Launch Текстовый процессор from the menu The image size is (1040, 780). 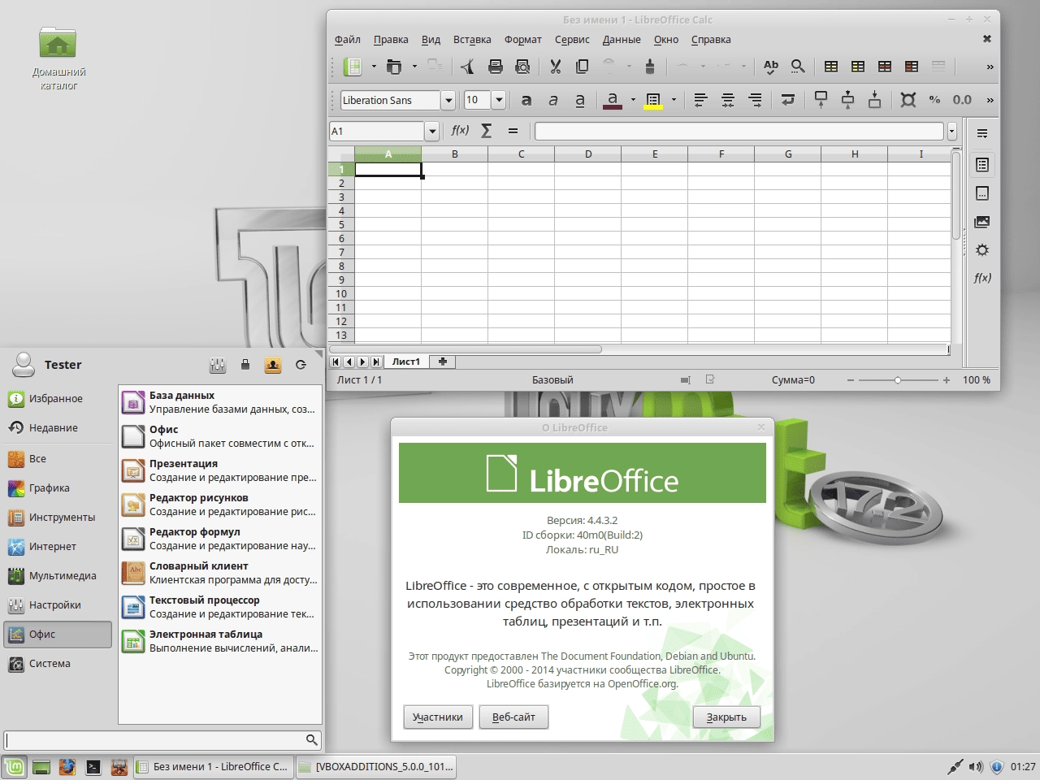click(x=219, y=607)
